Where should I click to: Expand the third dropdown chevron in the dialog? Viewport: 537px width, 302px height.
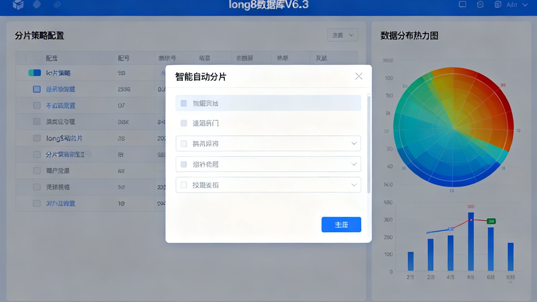(x=354, y=185)
